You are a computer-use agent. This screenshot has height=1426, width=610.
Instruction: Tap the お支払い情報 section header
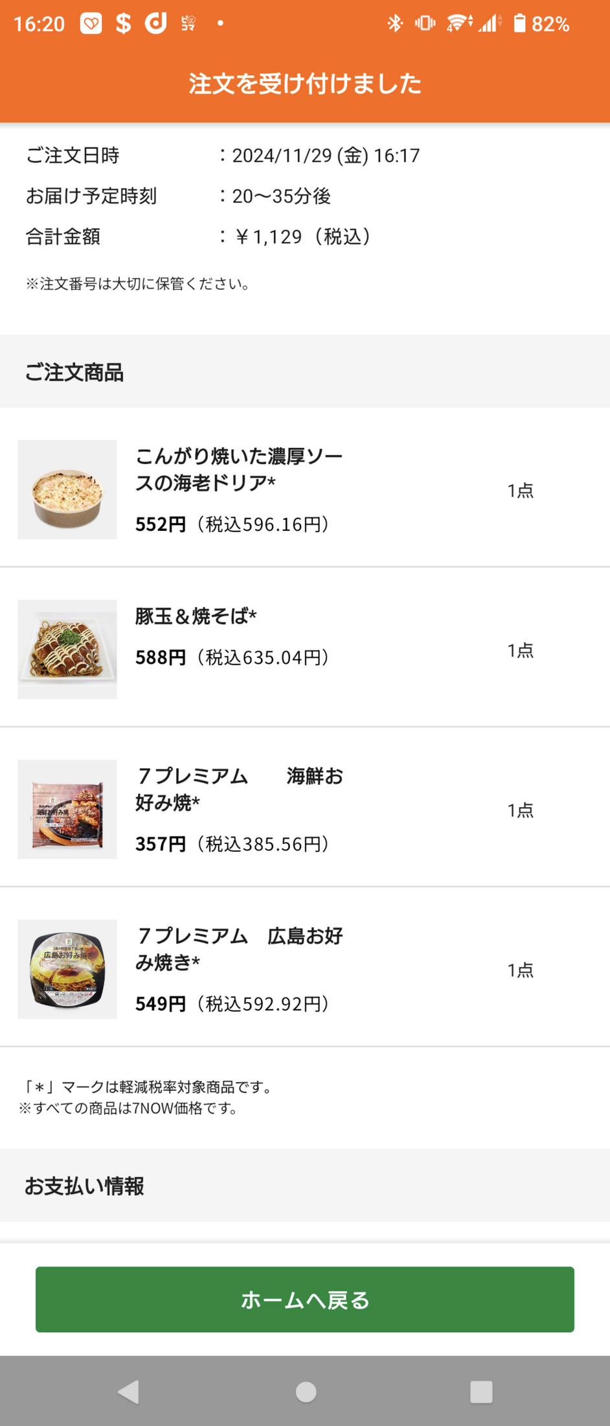pyautogui.click(x=84, y=1186)
